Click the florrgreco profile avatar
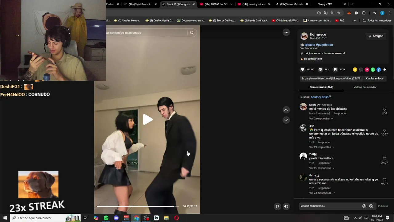 (304, 36)
